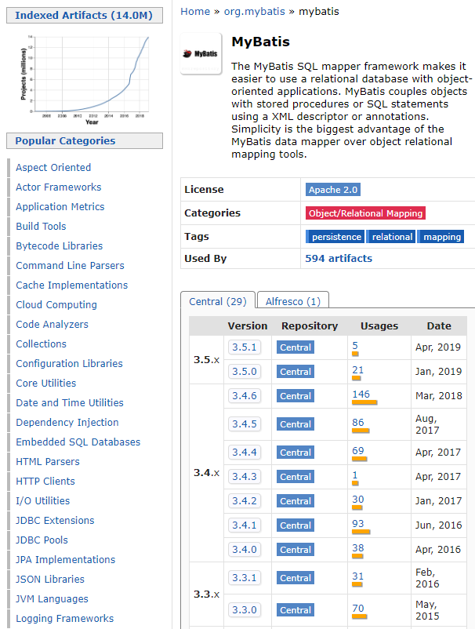
Task: Click Central badge in 3.3.0 row
Action: [x=296, y=610]
